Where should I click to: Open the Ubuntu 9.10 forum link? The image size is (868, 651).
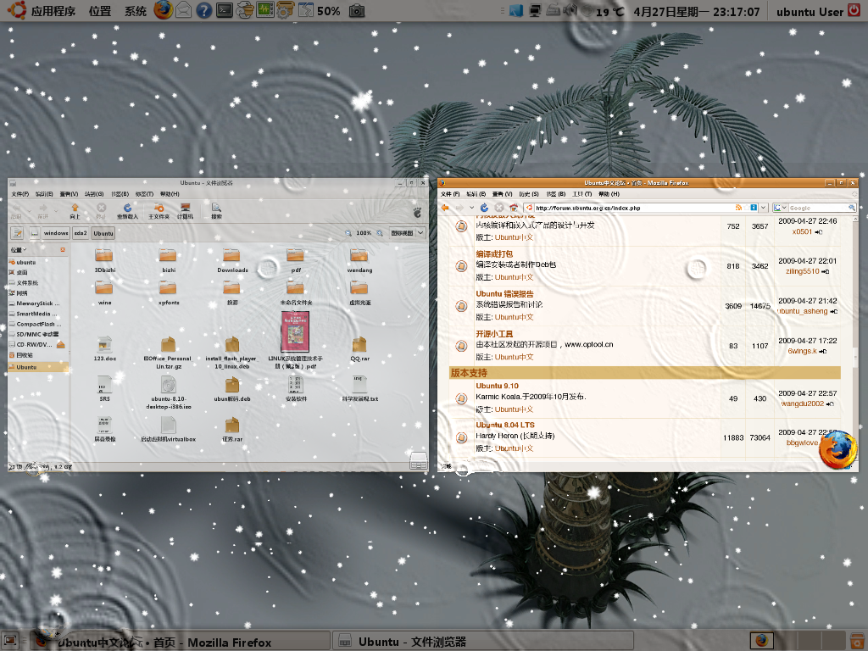point(497,386)
